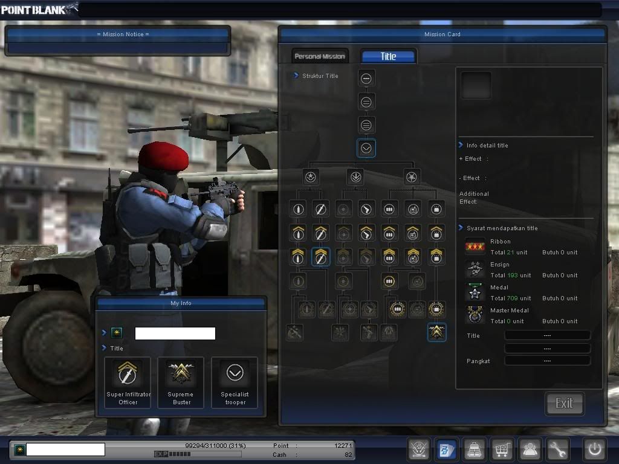Select the two-bar circle title icon
The image size is (619, 464).
click(x=366, y=102)
